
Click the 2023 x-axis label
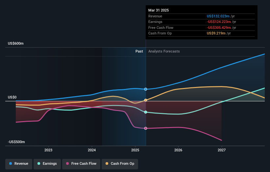click(48, 150)
